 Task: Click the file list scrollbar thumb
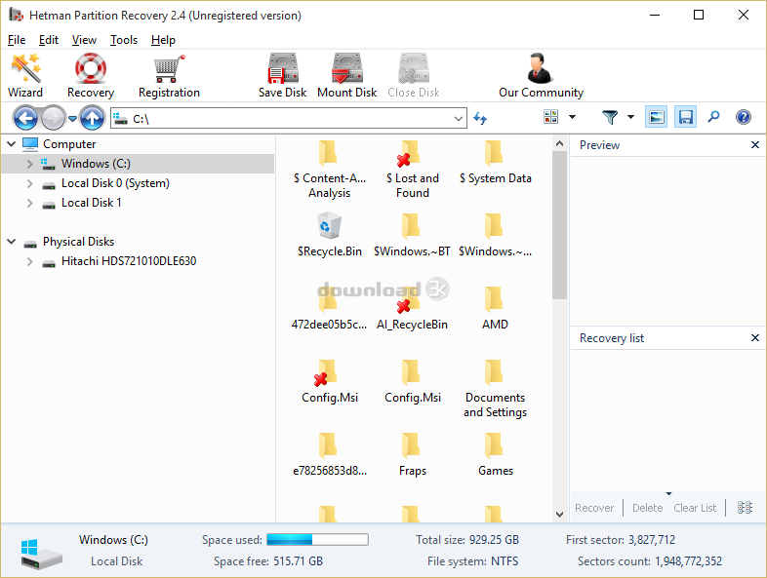[559, 225]
